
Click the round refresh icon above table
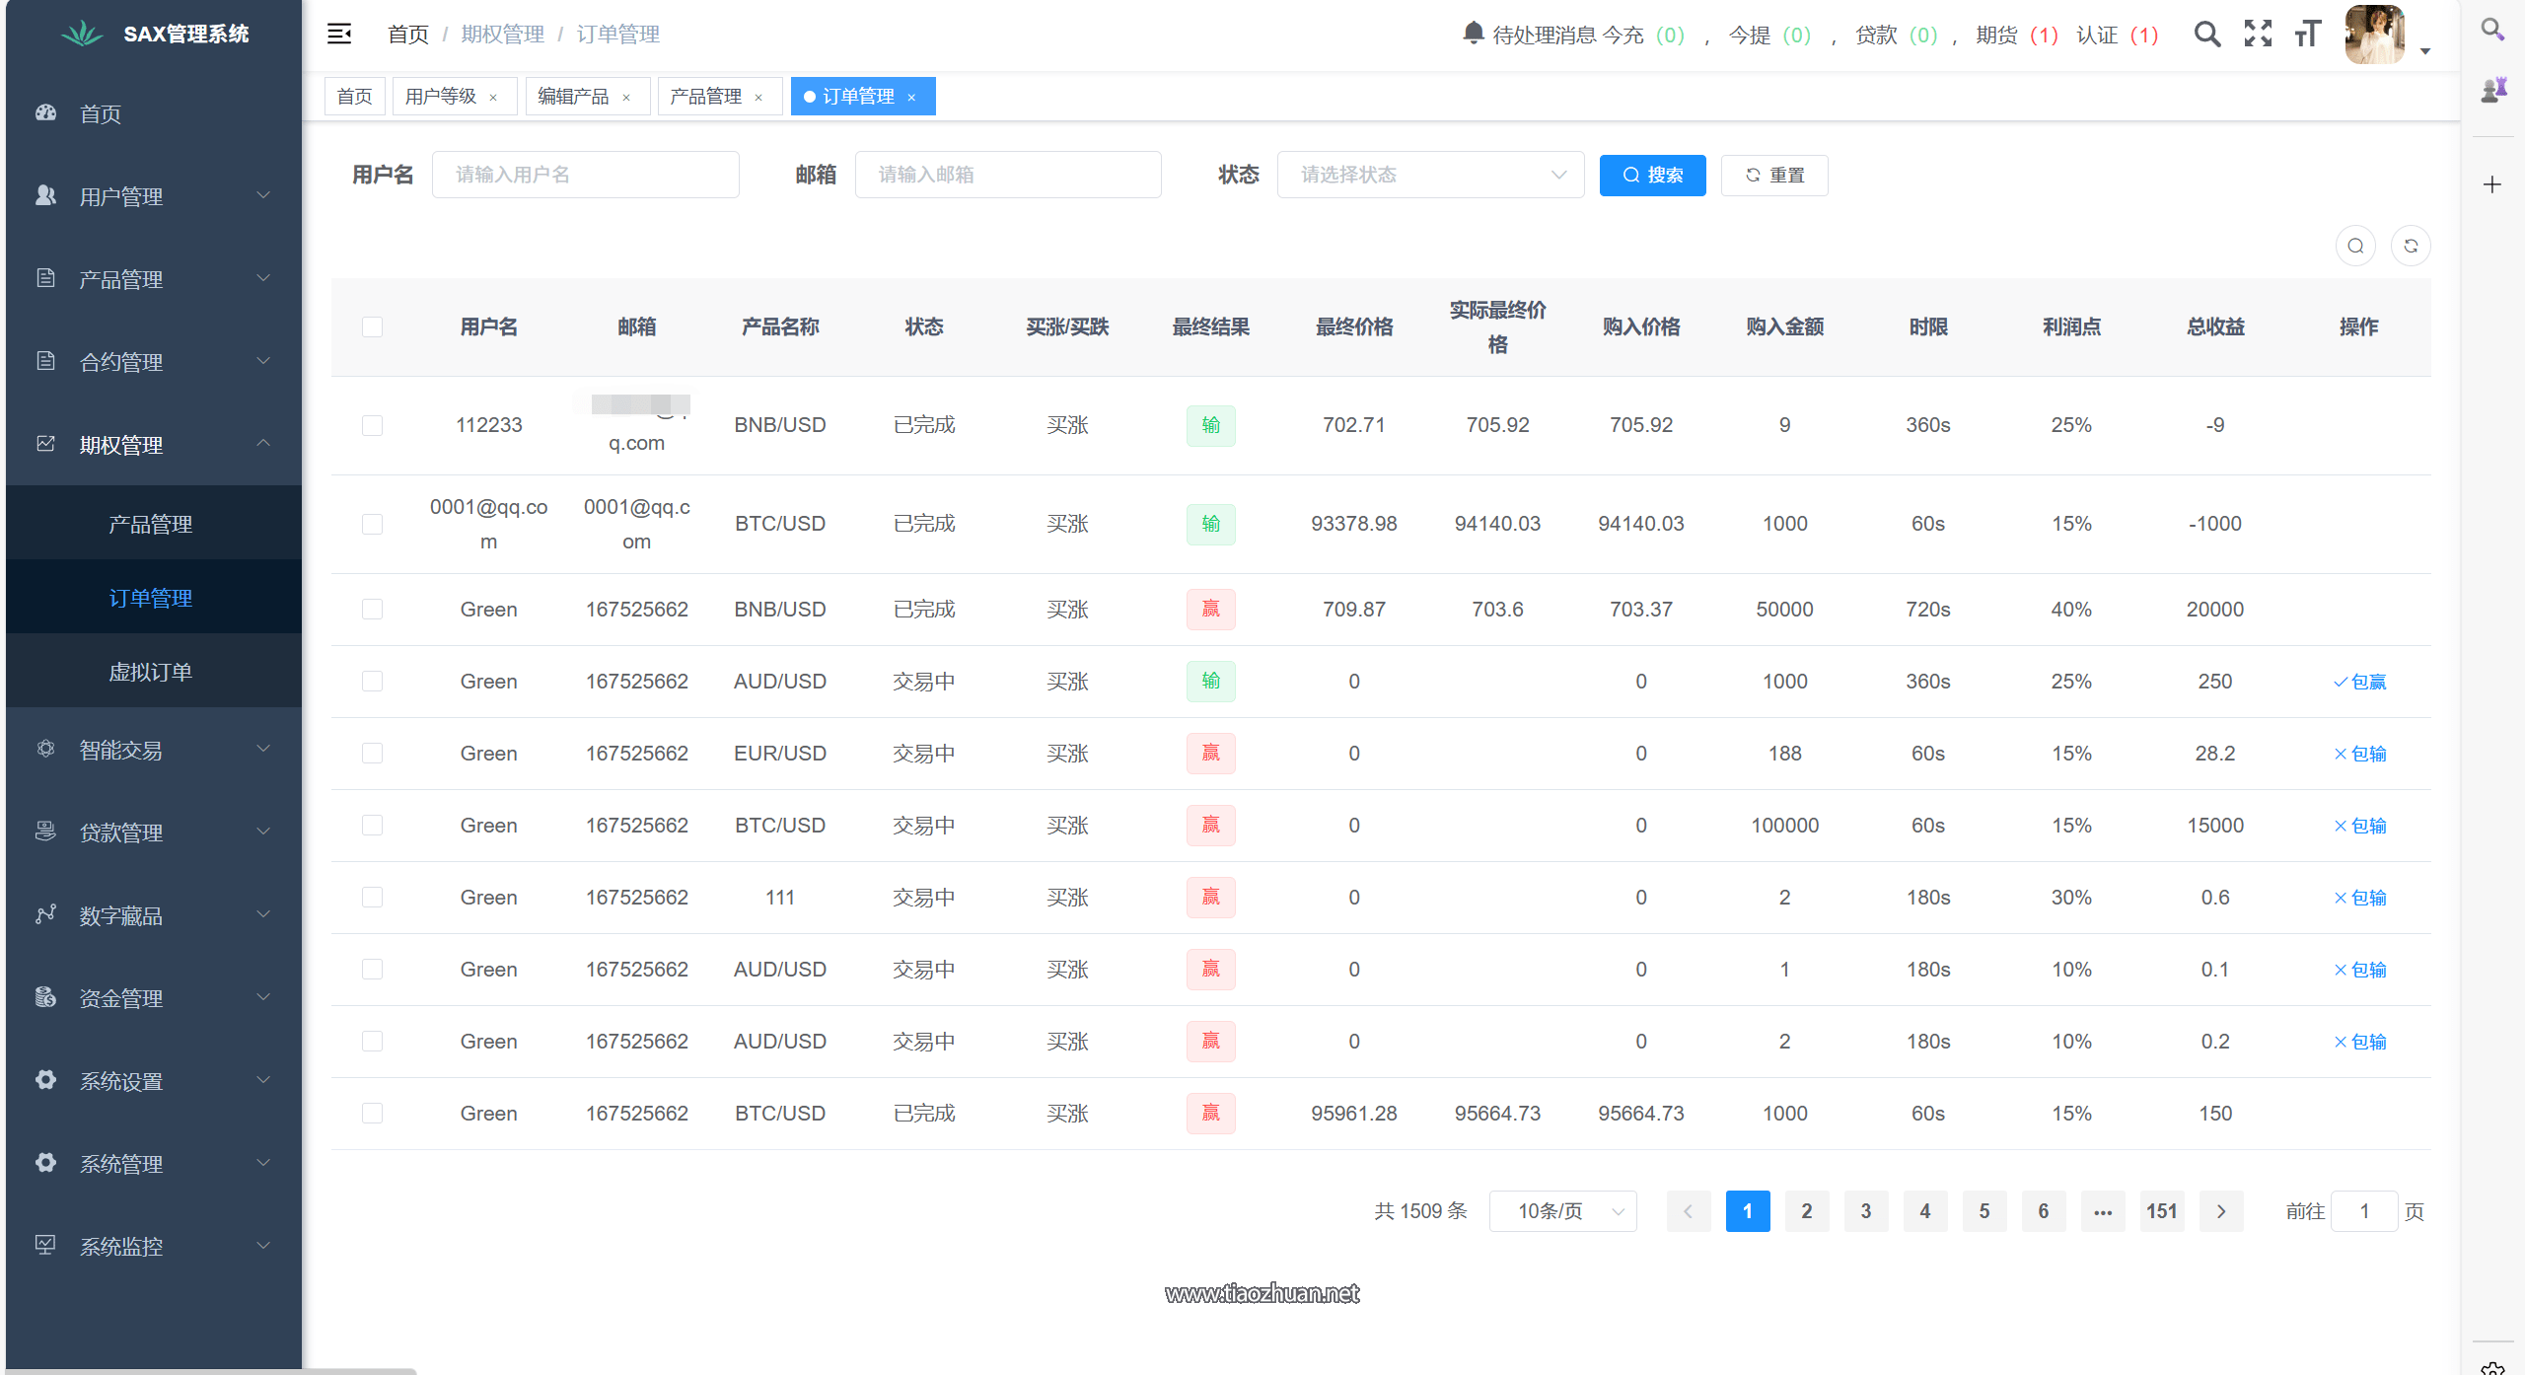[2411, 246]
